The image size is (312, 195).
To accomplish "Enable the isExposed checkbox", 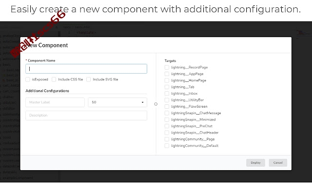I will [28, 79].
